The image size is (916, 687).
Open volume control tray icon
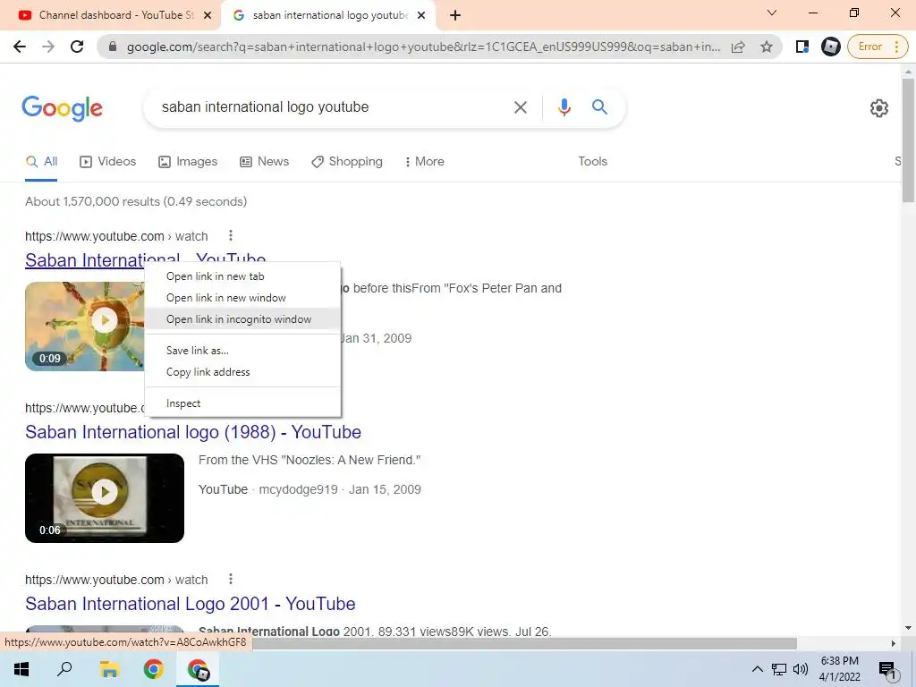[x=801, y=669]
